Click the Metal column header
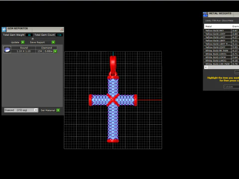239x179 pixels. [x=218, y=26]
